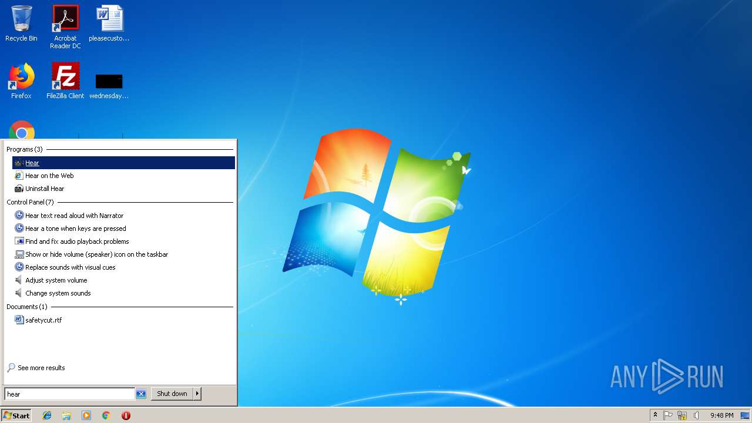Open Adjust system volume result
This screenshot has height=423, width=752.
point(123,280)
